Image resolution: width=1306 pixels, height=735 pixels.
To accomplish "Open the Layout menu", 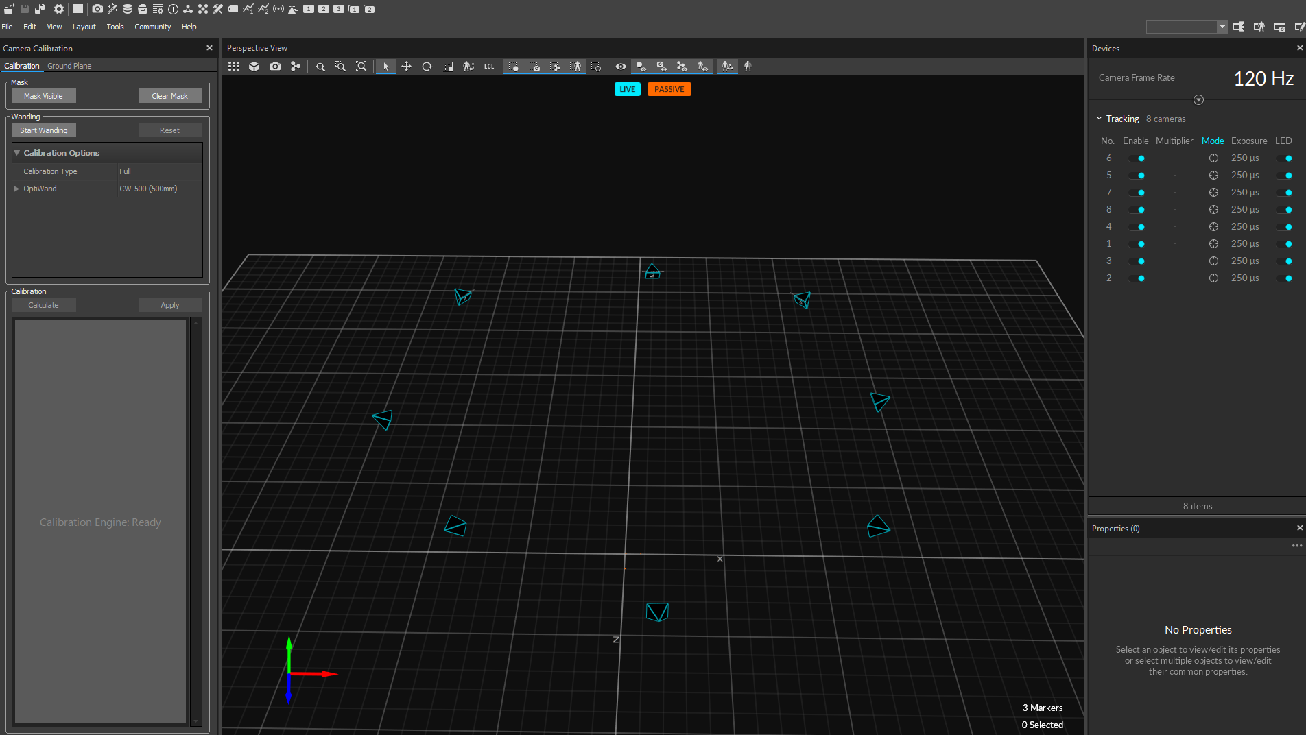I will pos(84,27).
